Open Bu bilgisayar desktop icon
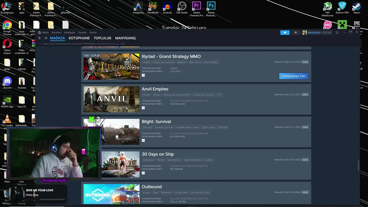The width and height of the screenshot is (368, 207). pos(7,8)
